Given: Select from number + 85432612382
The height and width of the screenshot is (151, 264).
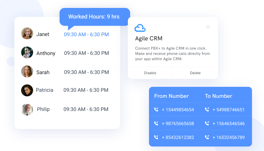Looking at the screenshot, I should coord(178,137).
